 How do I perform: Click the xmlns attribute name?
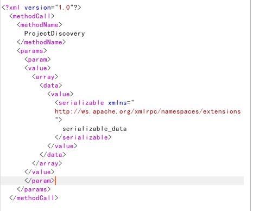click(x=117, y=103)
